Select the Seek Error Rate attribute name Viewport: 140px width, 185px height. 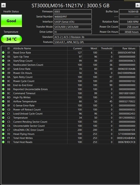pos(22,69)
